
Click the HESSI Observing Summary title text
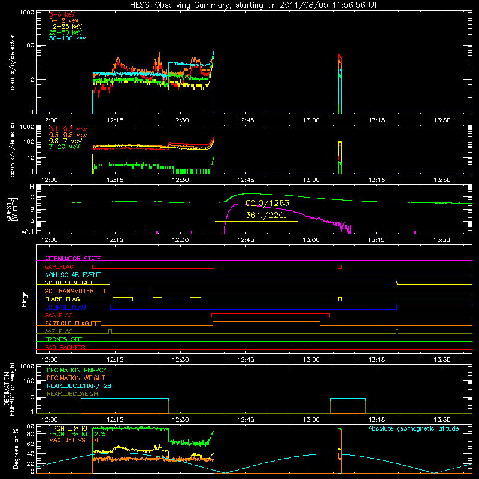click(253, 5)
